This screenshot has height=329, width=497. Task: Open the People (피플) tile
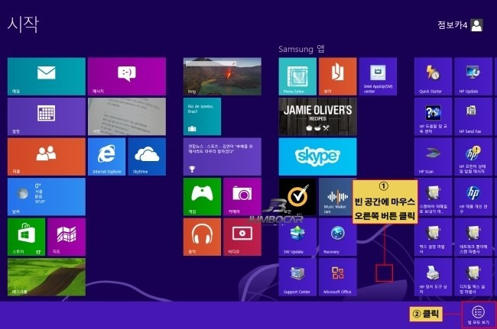(47, 156)
